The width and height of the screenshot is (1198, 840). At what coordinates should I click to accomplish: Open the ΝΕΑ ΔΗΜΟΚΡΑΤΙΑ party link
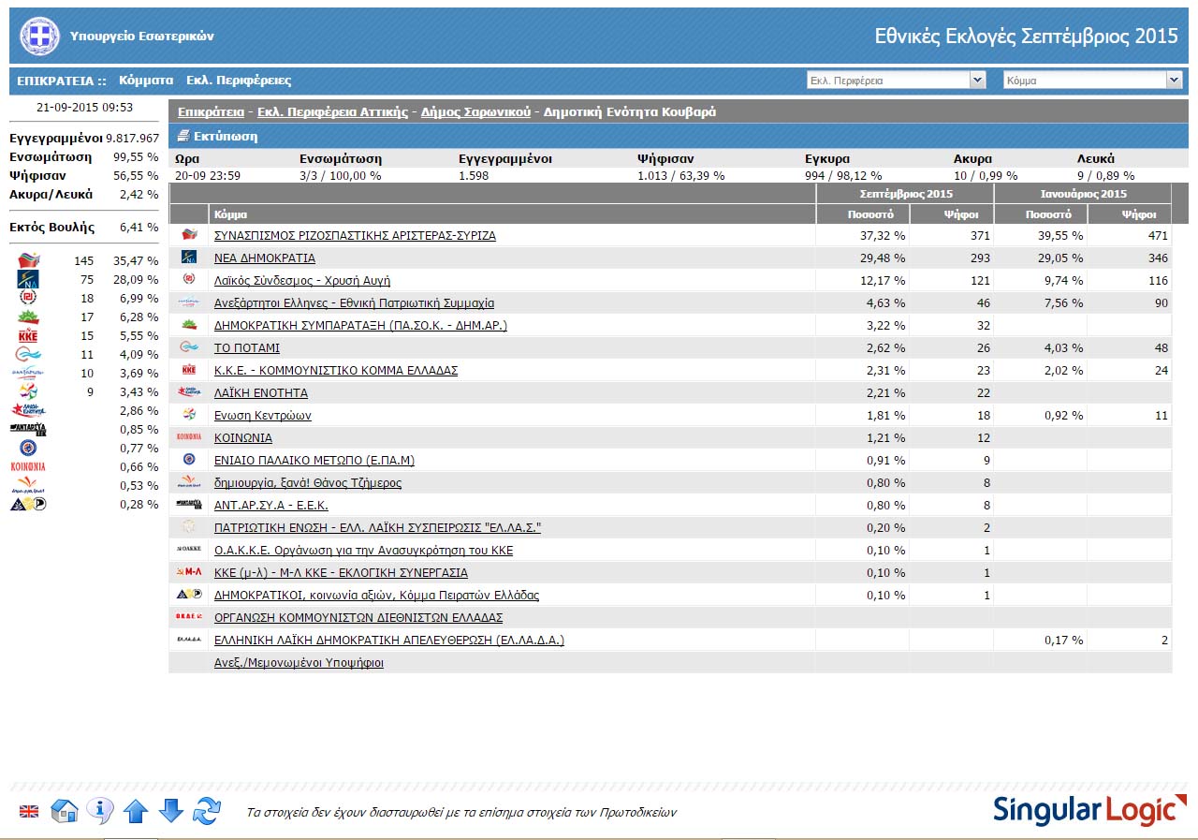[x=265, y=258]
